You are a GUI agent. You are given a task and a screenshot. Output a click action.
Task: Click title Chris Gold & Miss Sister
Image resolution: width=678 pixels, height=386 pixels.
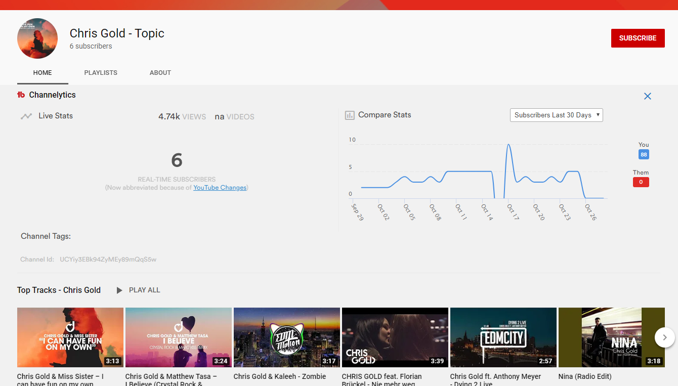[60, 379]
